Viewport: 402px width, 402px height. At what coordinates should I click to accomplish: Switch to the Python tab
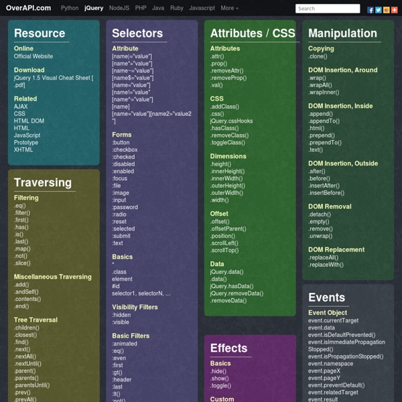70,8
